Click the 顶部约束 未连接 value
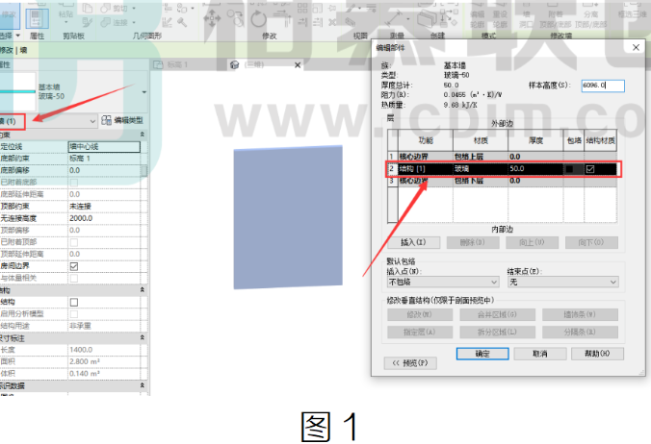651x444 pixels. coord(104,207)
